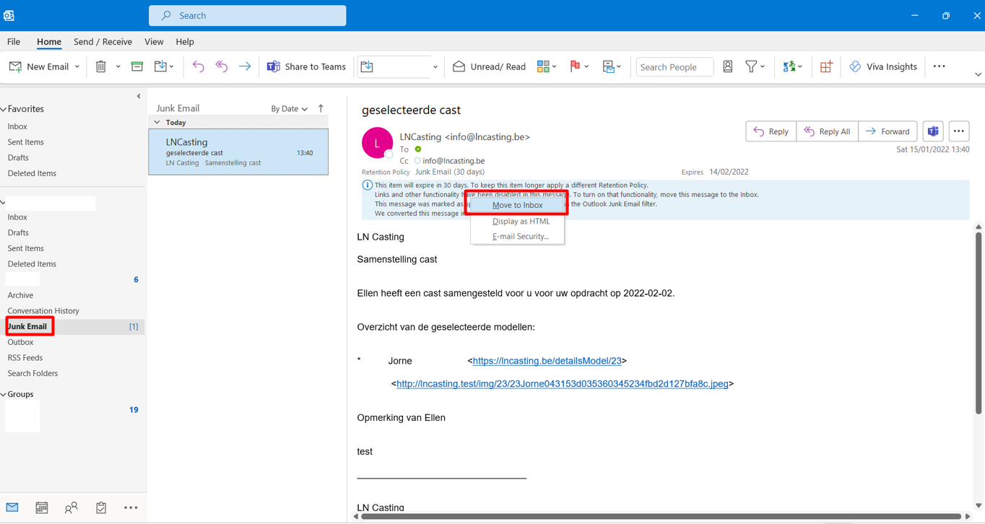Image resolution: width=985 pixels, height=524 pixels.
Task: Click the Search People input field
Action: coord(674,67)
